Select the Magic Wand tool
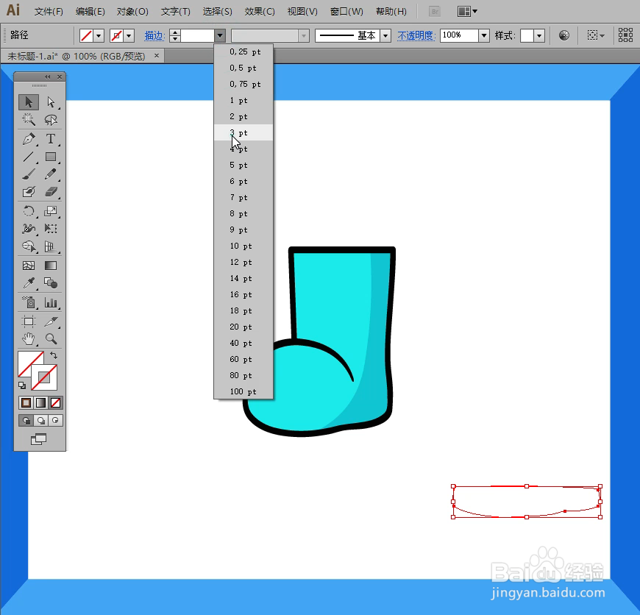 29,120
